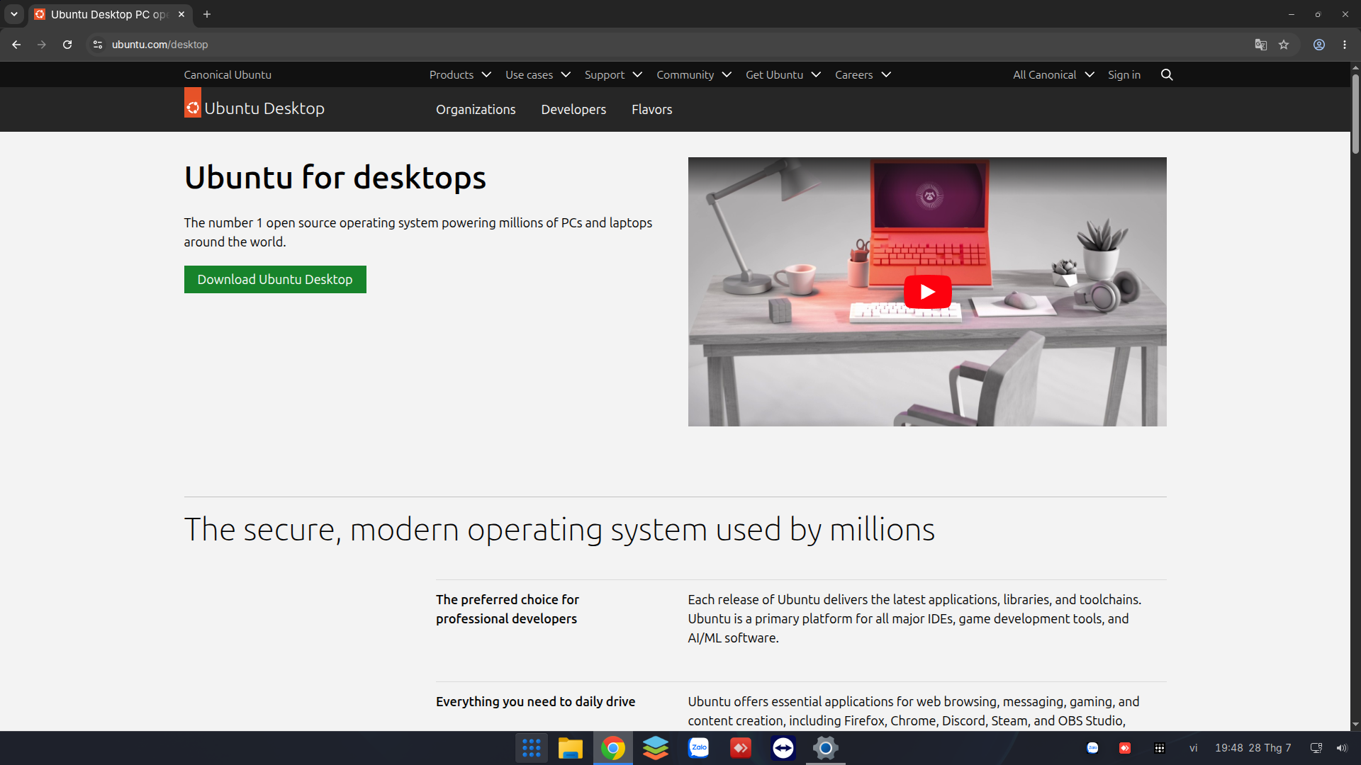Open the tab search dropdown arrow
1361x765 pixels.
tap(14, 14)
